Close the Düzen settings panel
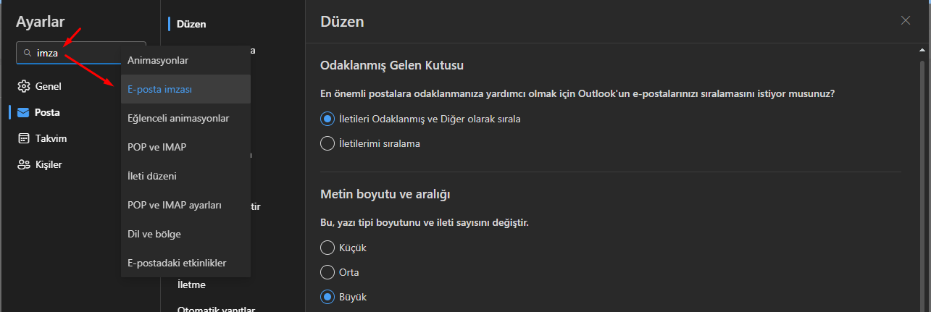 [906, 20]
